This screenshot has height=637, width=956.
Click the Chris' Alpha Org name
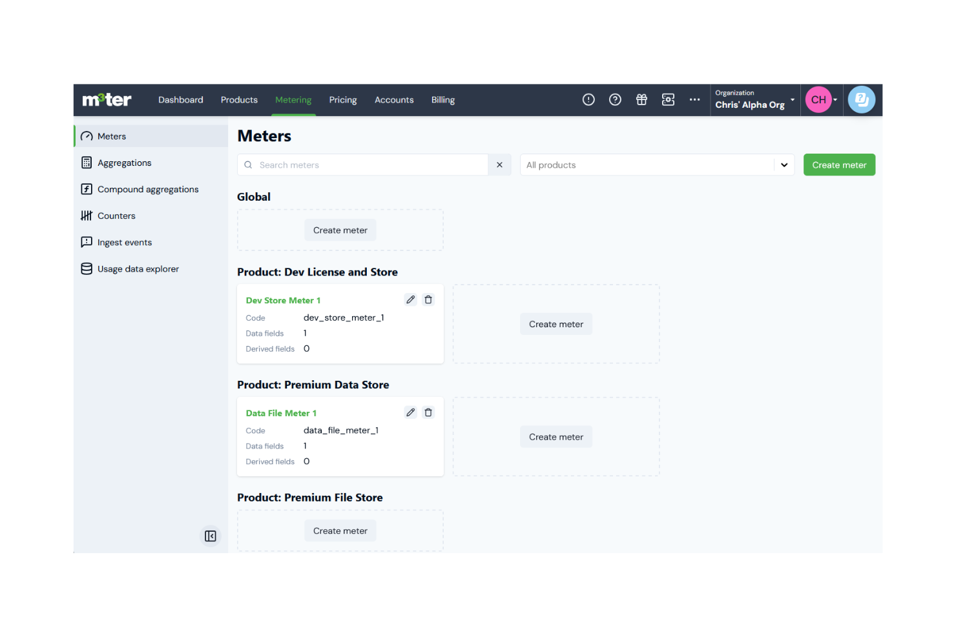(750, 105)
